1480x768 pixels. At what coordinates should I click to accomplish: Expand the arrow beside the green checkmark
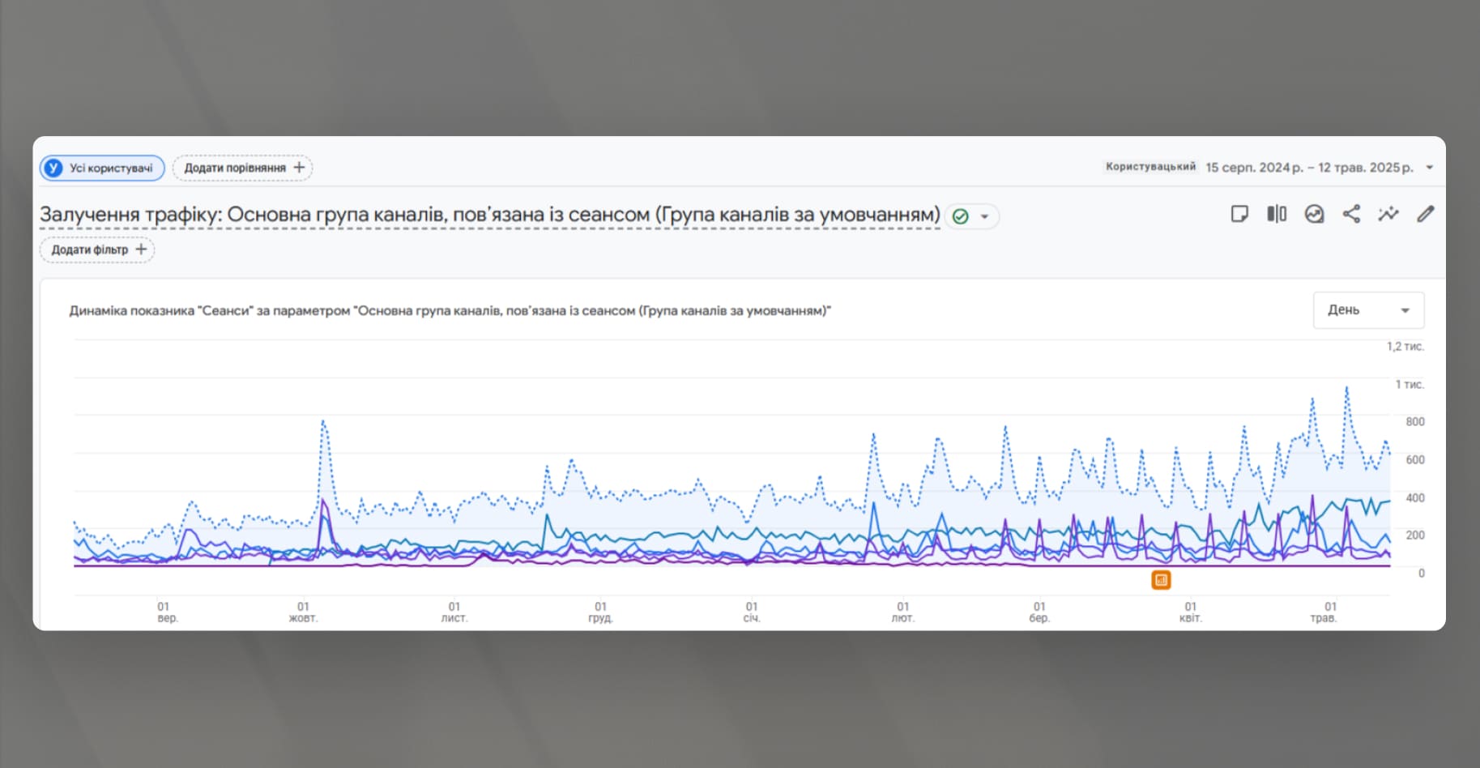(x=985, y=216)
